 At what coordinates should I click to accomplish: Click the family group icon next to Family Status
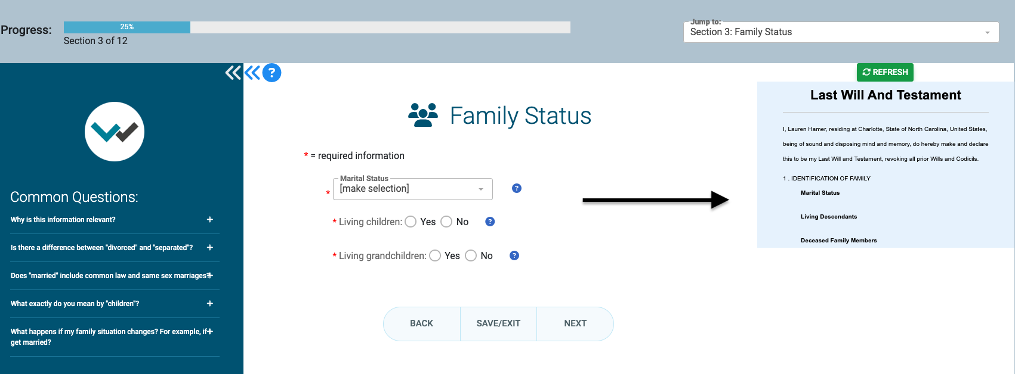[422, 114]
